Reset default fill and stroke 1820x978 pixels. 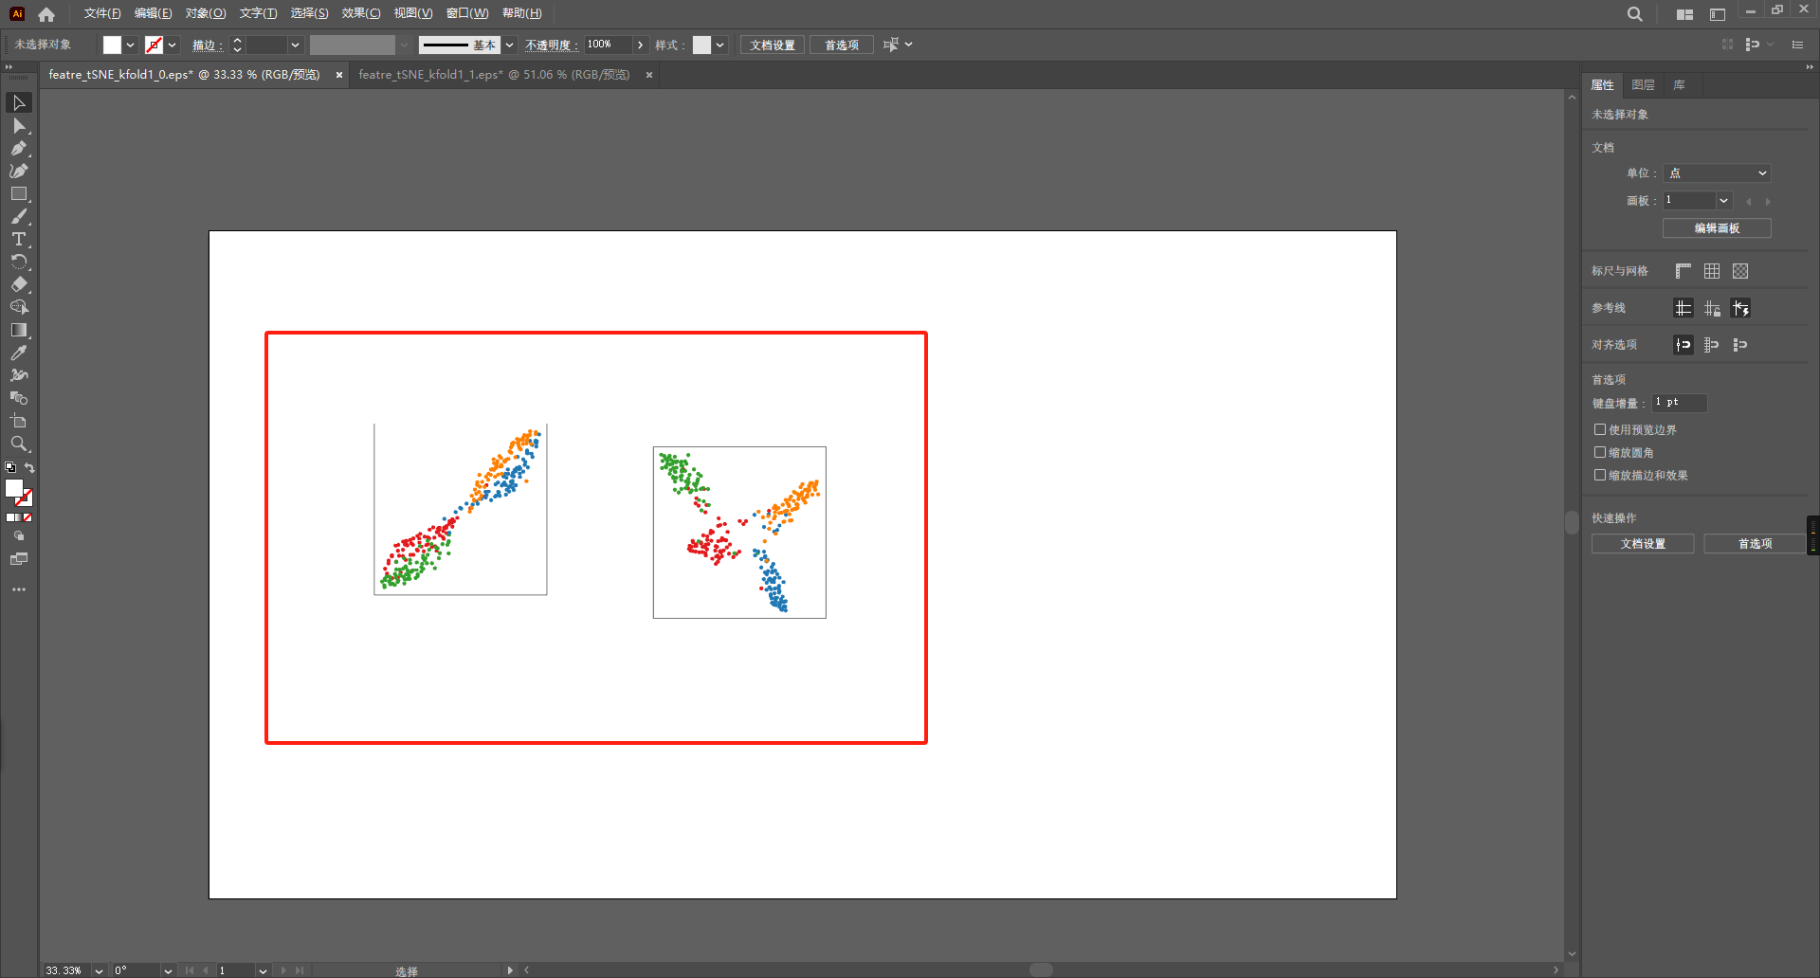10,468
